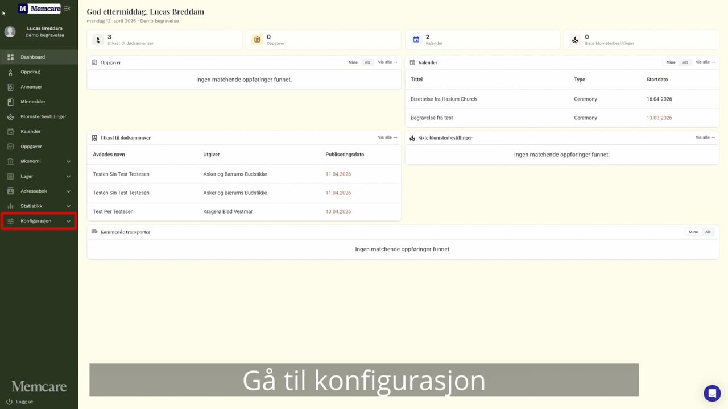Open the chat support bubble icon
The image size is (728, 409).
point(712,393)
